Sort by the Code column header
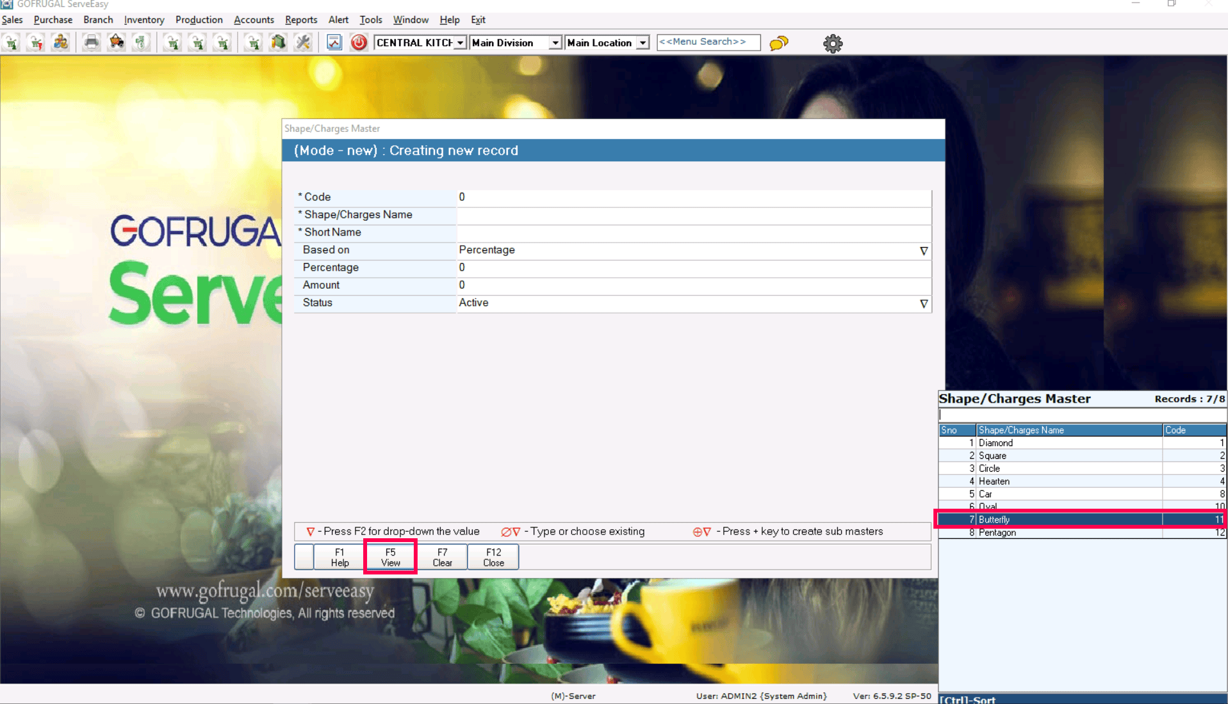Viewport: 1228px width, 704px height. click(x=1195, y=430)
